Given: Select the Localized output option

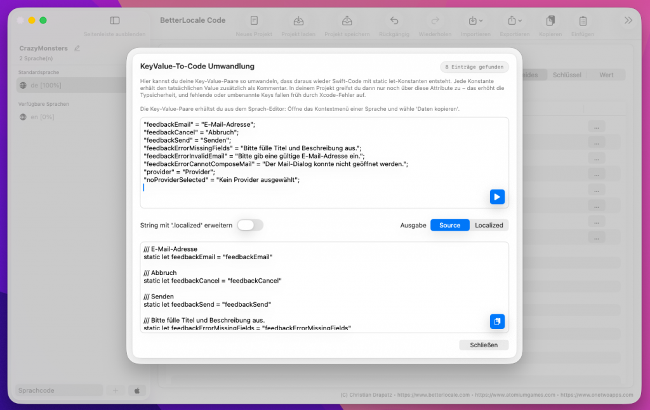Looking at the screenshot, I should pyautogui.click(x=489, y=225).
